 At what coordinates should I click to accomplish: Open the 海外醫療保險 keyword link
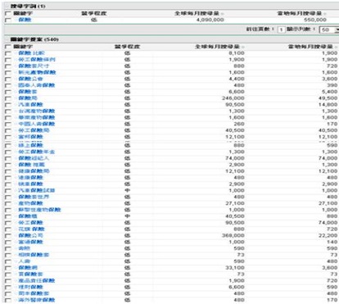coord(37,300)
